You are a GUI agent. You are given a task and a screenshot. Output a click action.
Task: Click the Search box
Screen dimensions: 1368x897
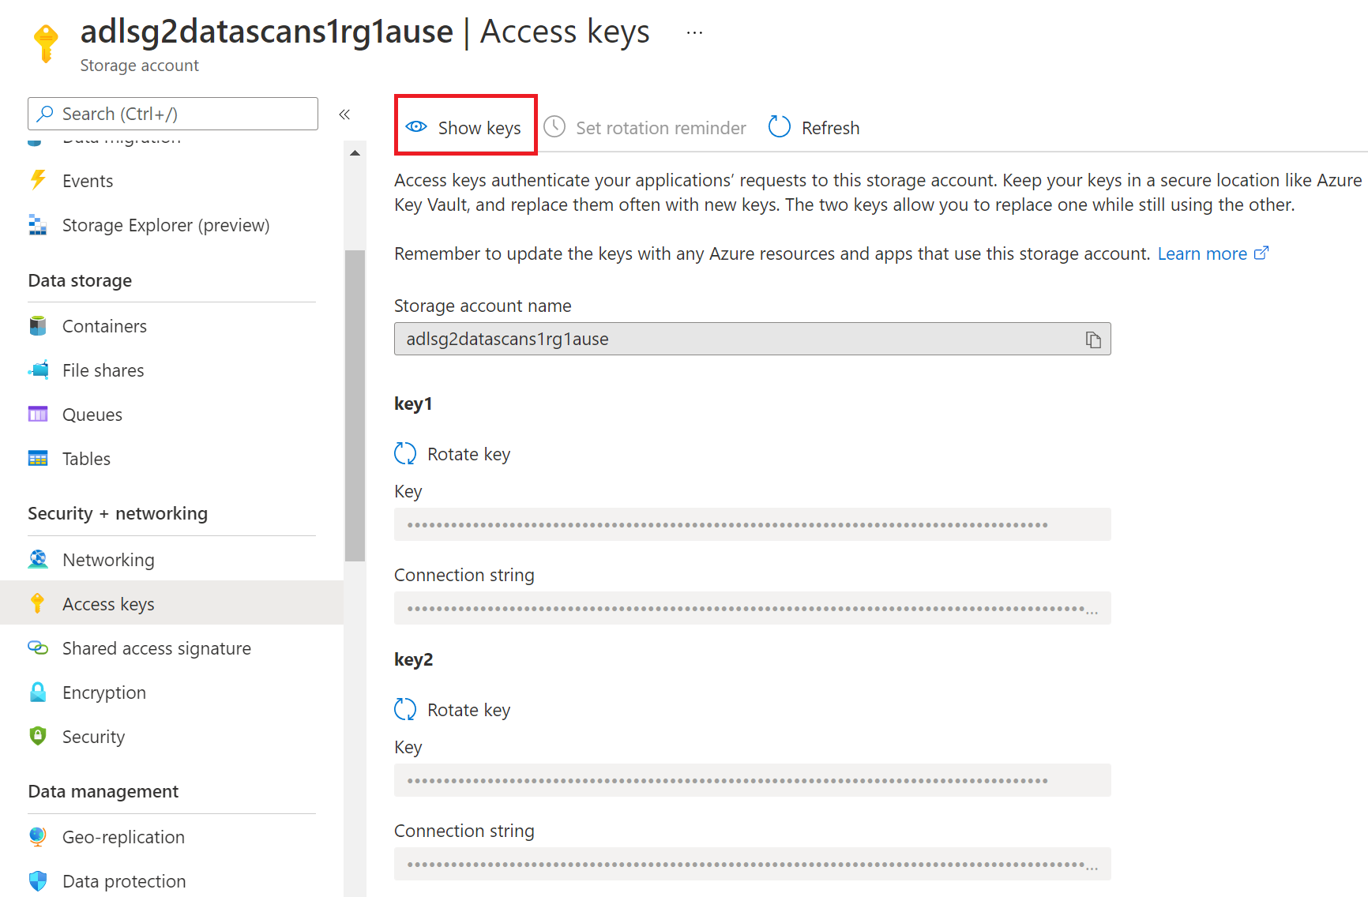pyautogui.click(x=172, y=113)
